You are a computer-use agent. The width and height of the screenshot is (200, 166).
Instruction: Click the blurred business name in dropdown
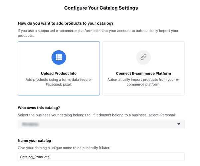coord(30,124)
